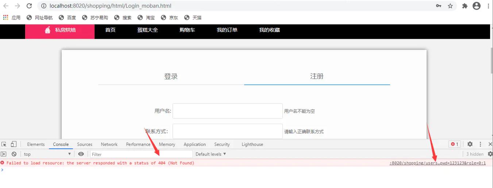Click the red error icon in console

3,163
